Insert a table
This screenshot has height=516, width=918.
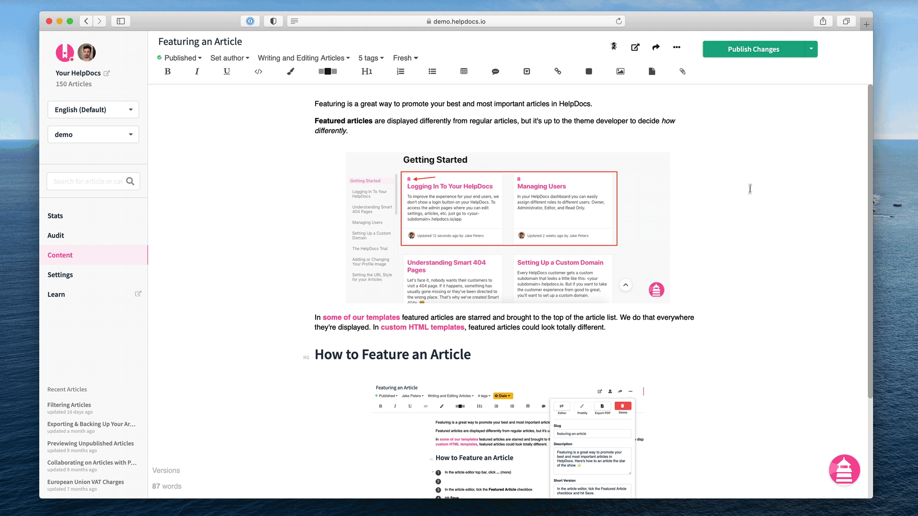click(464, 71)
